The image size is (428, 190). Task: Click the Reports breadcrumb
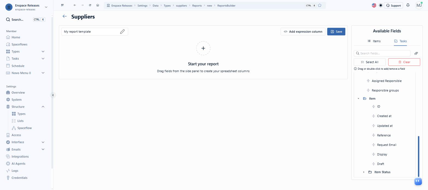(197, 5)
